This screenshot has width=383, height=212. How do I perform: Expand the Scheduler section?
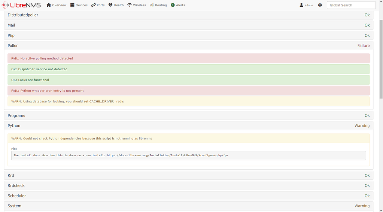click(x=189, y=196)
